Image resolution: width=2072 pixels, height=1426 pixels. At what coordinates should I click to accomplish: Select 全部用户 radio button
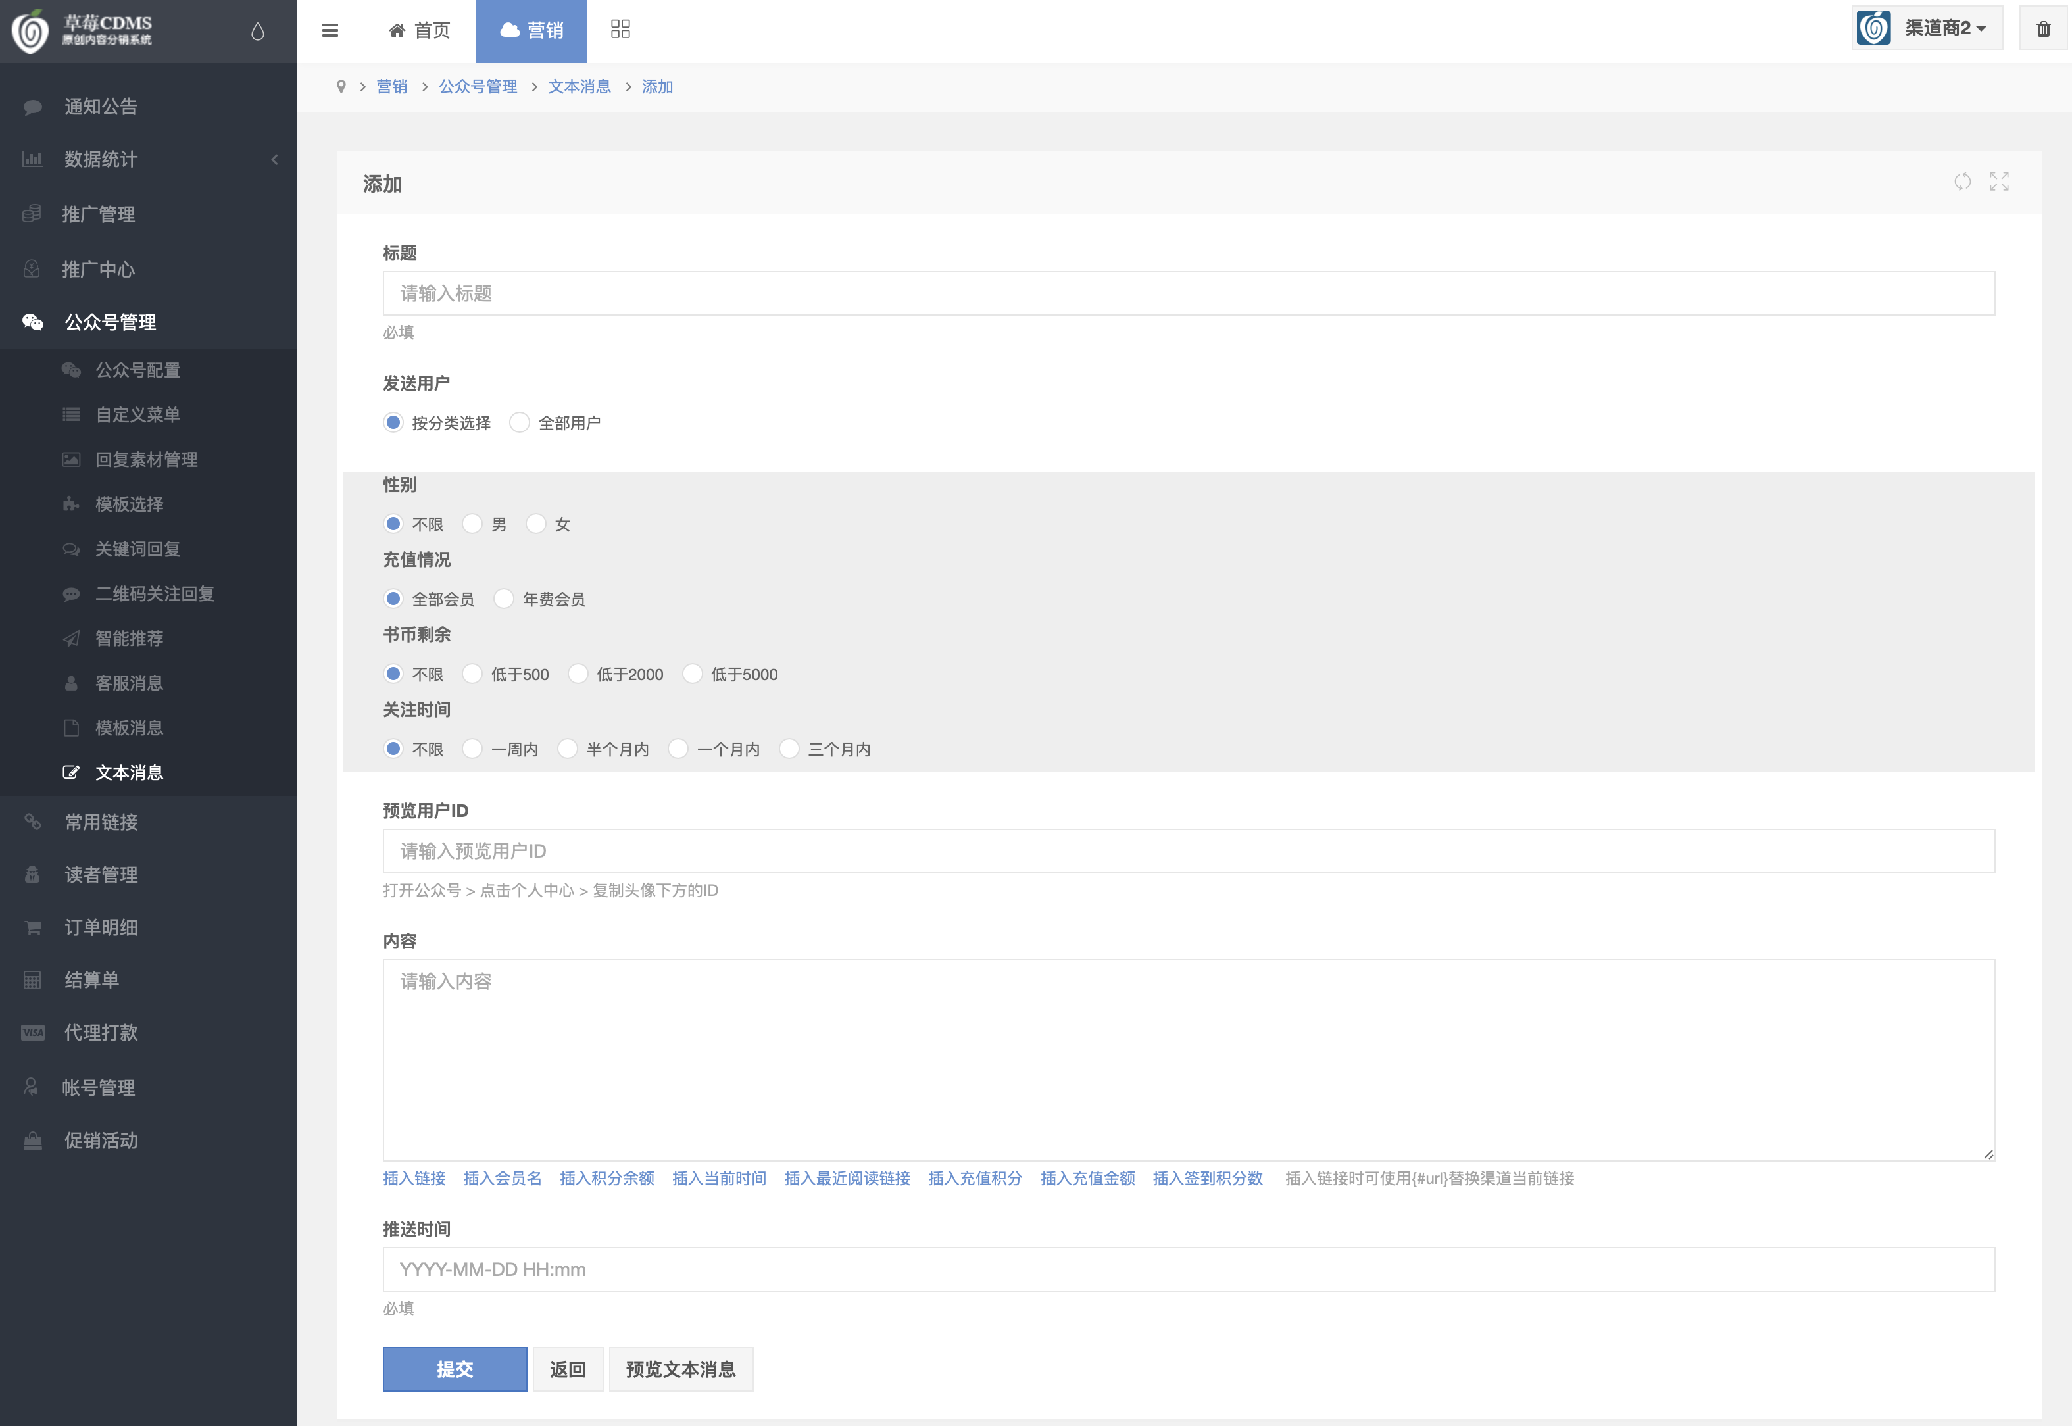519,423
